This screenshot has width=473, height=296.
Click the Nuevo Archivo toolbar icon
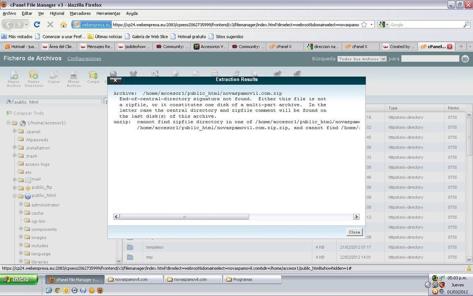point(14,79)
